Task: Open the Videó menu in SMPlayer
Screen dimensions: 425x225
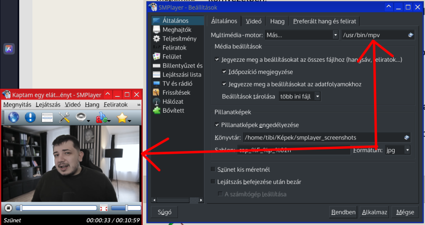Action: 73,104
